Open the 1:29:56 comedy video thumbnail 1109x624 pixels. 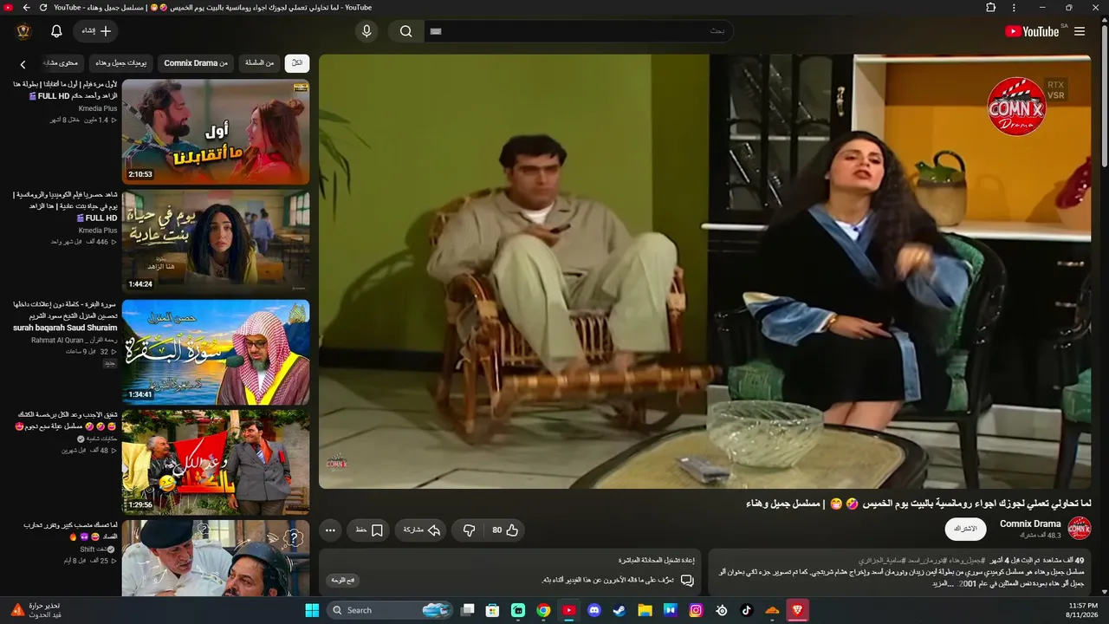click(x=216, y=462)
